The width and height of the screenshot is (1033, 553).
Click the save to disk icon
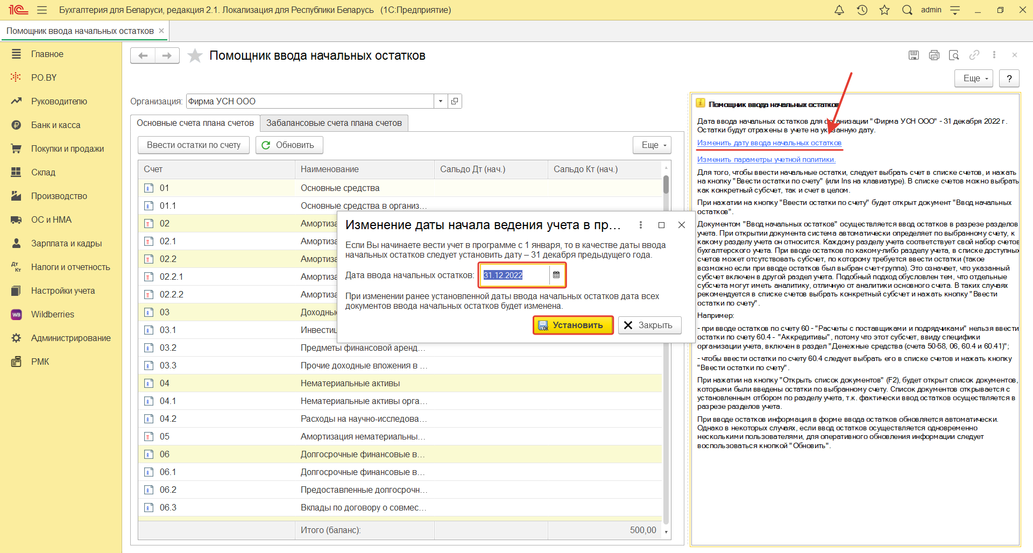pos(914,55)
